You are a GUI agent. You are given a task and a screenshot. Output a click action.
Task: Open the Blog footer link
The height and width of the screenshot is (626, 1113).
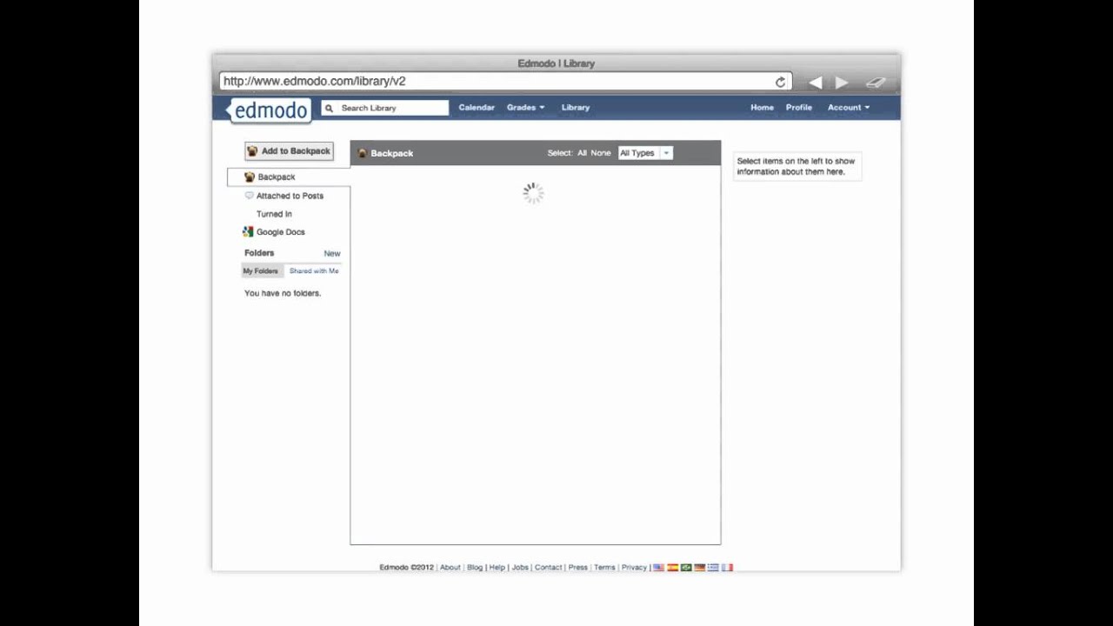coord(475,568)
